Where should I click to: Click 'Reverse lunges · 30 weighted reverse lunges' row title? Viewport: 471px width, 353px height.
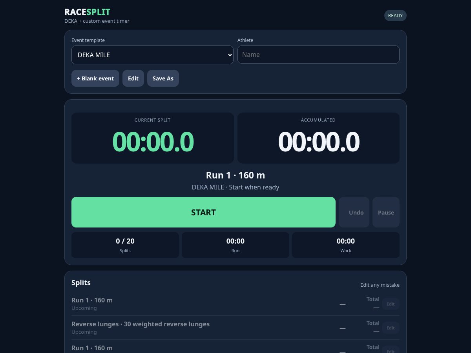141,324
